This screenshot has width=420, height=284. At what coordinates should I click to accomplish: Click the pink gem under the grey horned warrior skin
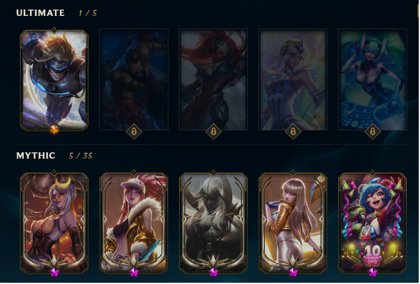(214, 272)
